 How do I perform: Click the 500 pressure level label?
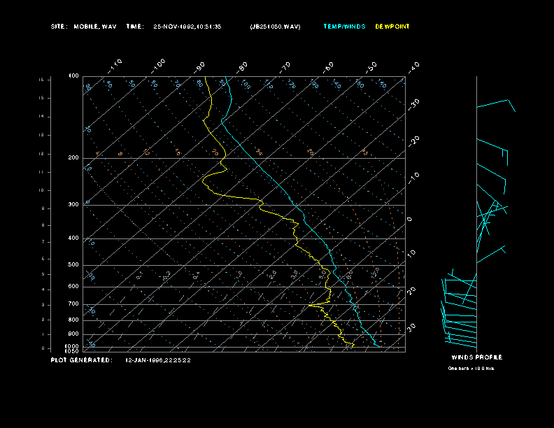(x=73, y=265)
